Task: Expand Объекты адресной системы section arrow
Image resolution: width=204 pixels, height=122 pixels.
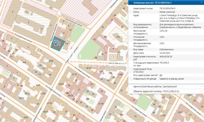Action: point(202,91)
